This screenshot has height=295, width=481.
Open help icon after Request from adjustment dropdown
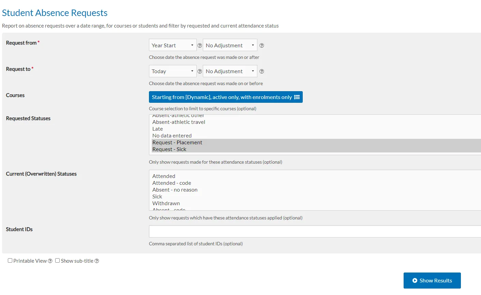click(262, 45)
